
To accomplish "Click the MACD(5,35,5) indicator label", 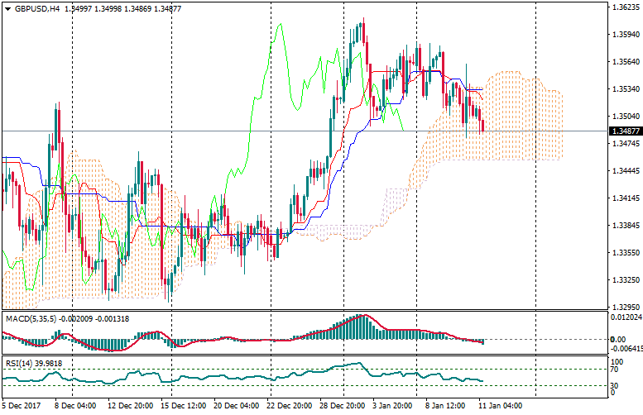I will (30, 318).
